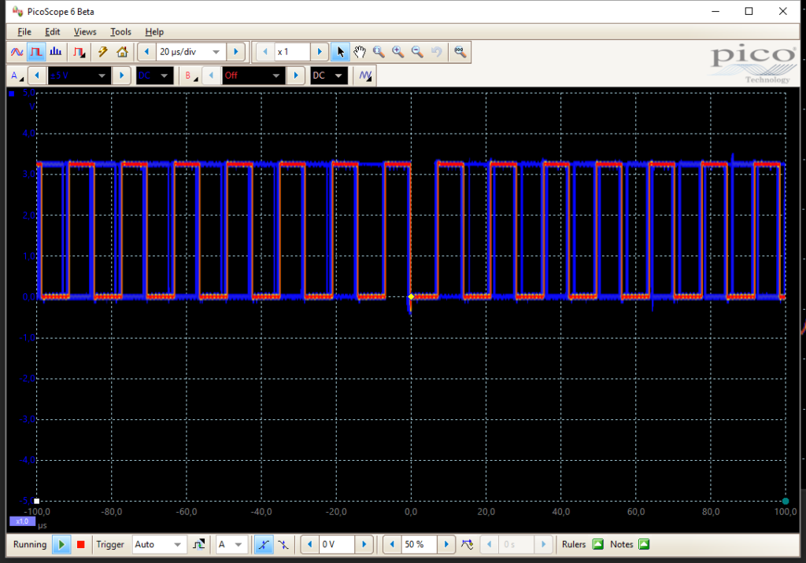Open advanced trigger settings icon

tap(198, 544)
